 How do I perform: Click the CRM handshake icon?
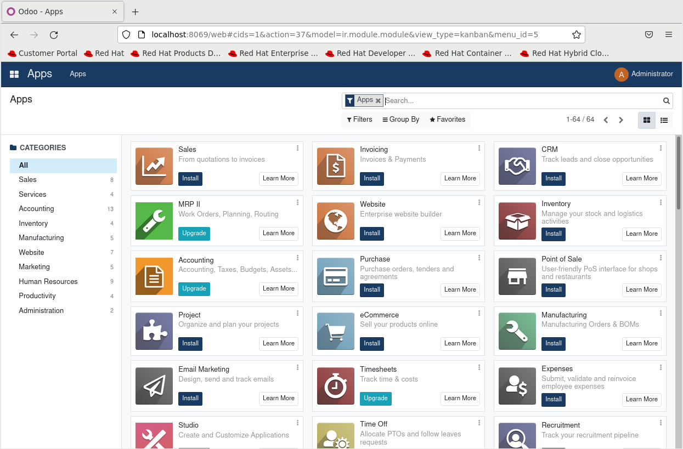point(517,166)
